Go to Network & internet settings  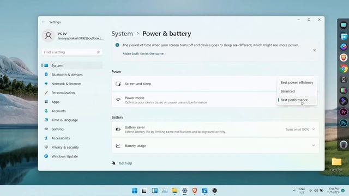coord(72,84)
